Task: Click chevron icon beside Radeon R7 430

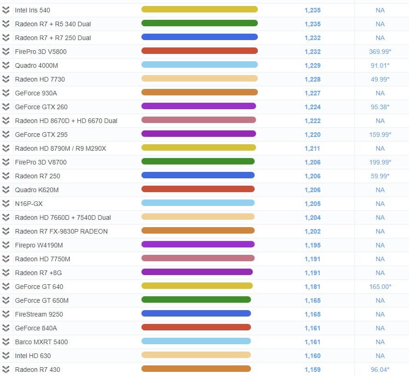Action: [x=6, y=370]
